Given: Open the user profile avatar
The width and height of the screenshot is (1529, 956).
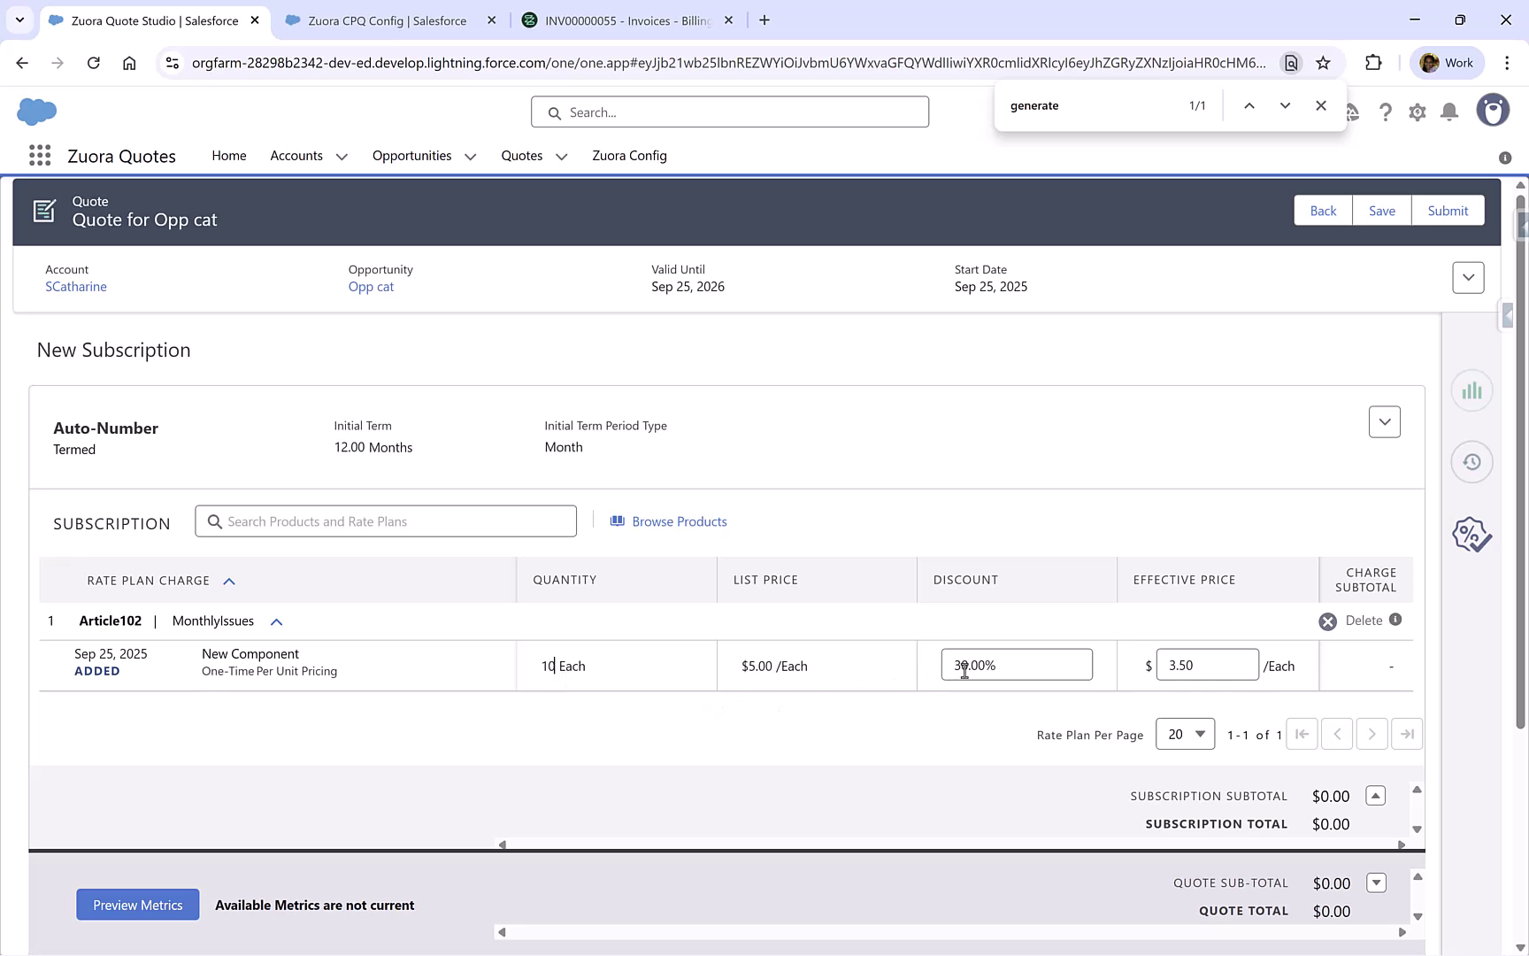Looking at the screenshot, I should click(x=1493, y=110).
